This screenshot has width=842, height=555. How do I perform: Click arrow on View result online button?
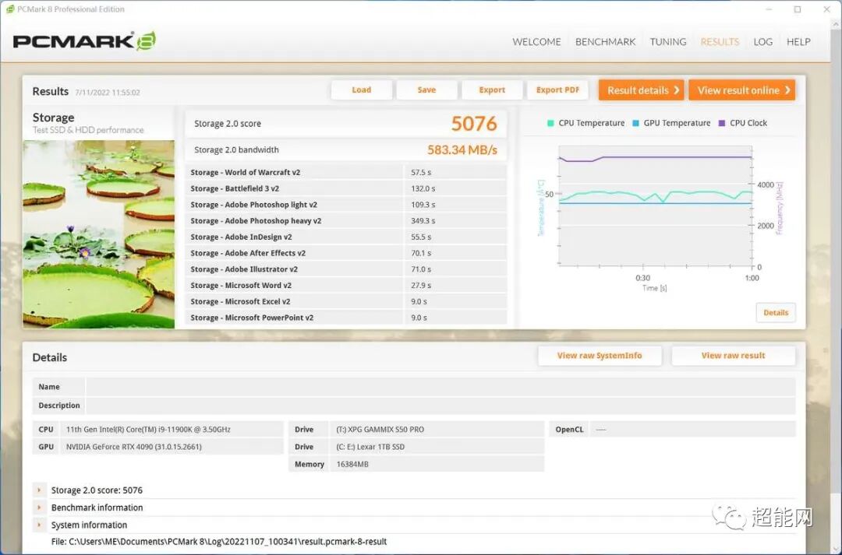(787, 90)
